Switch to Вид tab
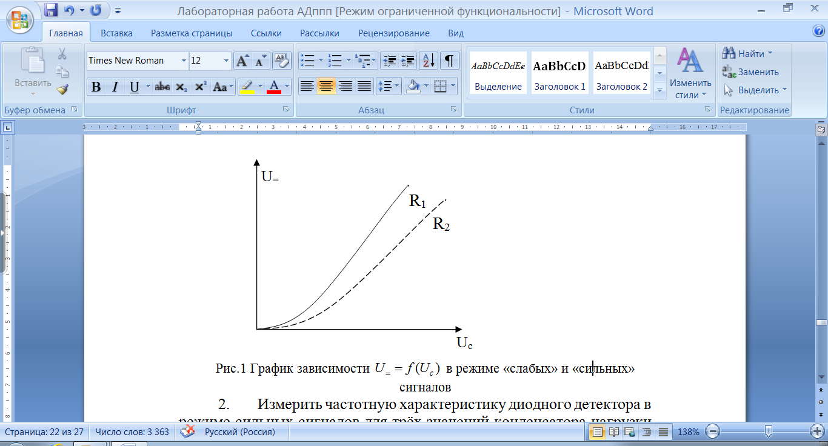 point(456,33)
